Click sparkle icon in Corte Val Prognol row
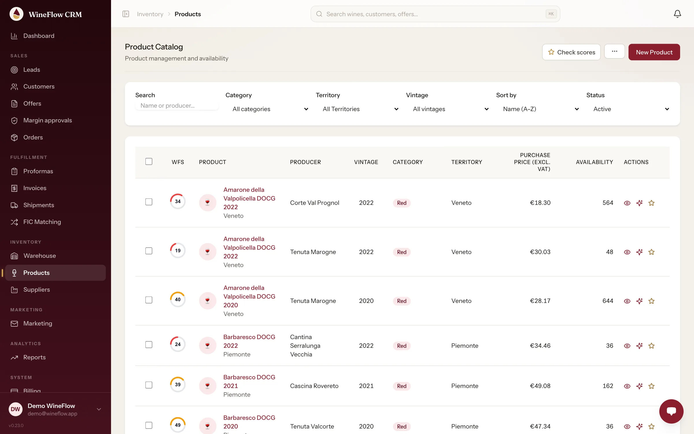 click(639, 203)
